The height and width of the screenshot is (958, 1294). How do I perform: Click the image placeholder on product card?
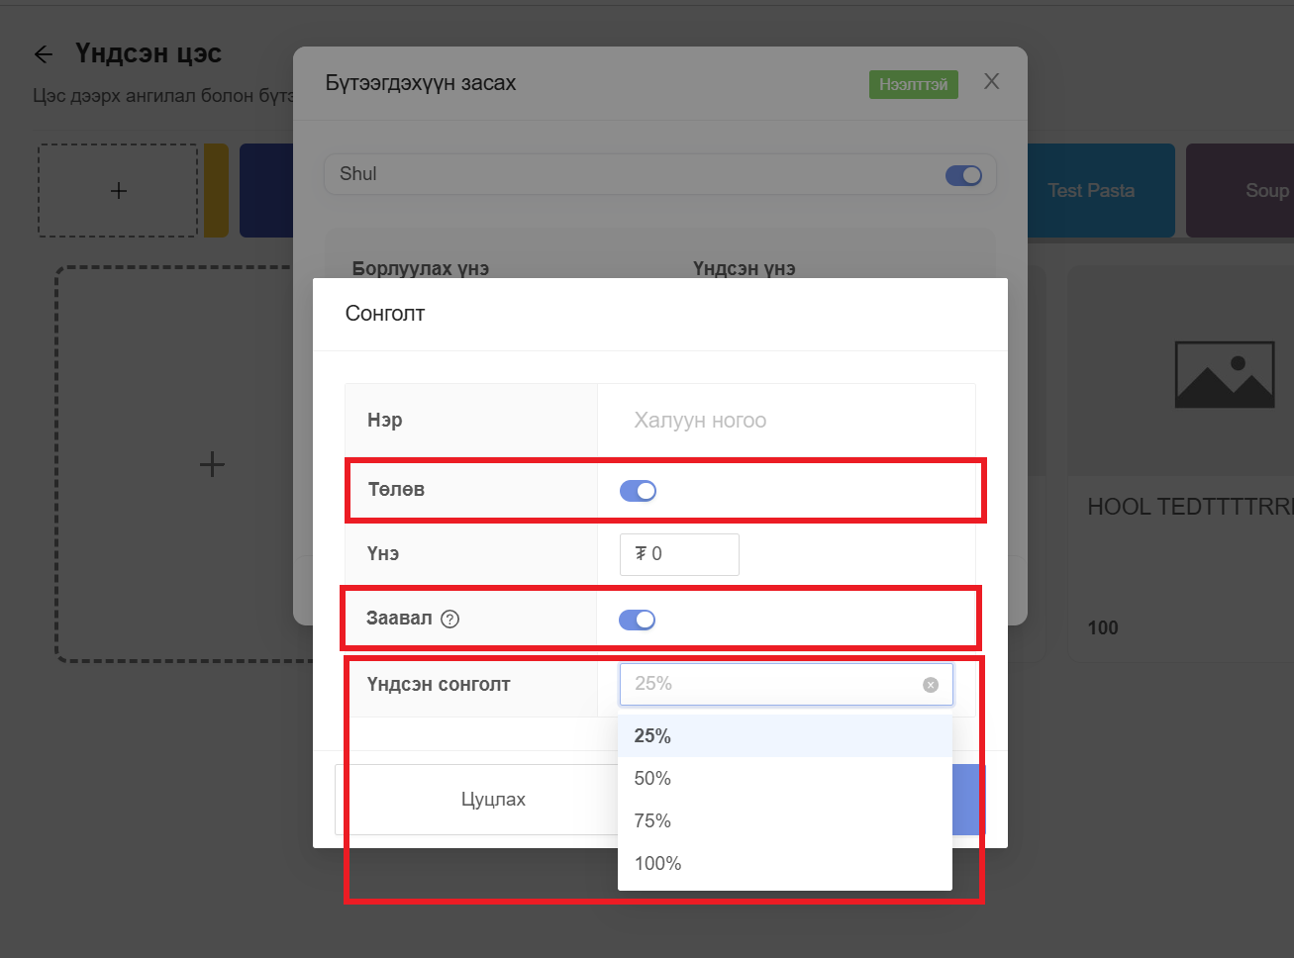click(x=1224, y=375)
